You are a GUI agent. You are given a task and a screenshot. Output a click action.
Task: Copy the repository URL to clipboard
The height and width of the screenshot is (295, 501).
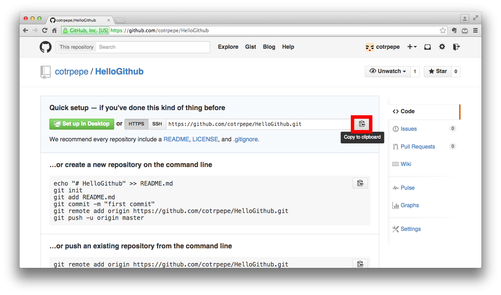pos(362,124)
